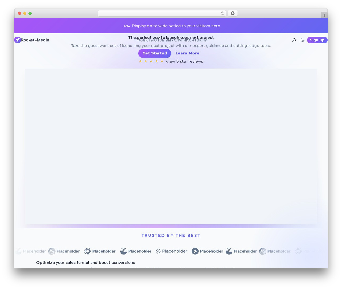Image resolution: width=342 pixels, height=289 pixels.
Task: Click the "Optimize your sales funnel" heading
Action: tap(85, 263)
